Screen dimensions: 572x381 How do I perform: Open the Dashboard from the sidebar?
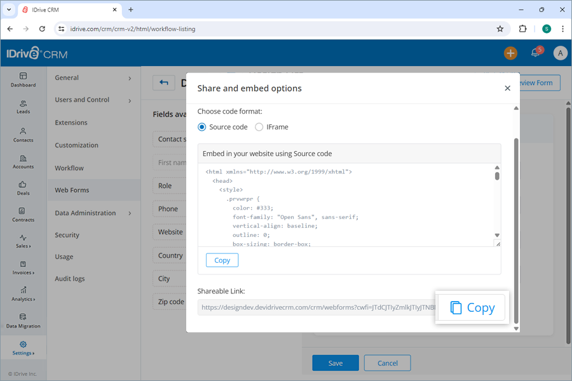[x=23, y=79]
